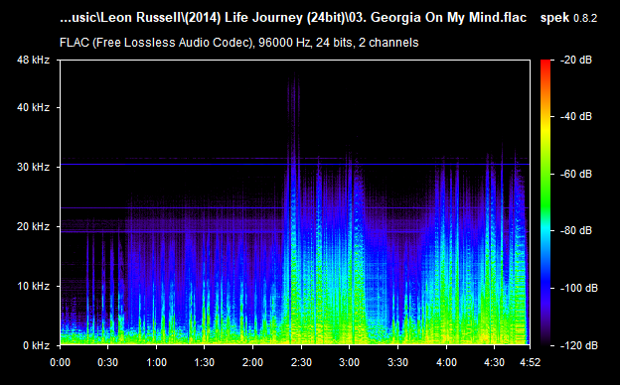Image resolution: width=620 pixels, height=385 pixels.
Task: Click the 20 kHz frequency axis label
Action: [33, 226]
